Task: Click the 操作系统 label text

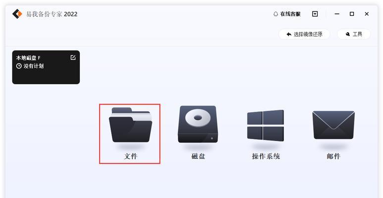Action: (x=266, y=156)
